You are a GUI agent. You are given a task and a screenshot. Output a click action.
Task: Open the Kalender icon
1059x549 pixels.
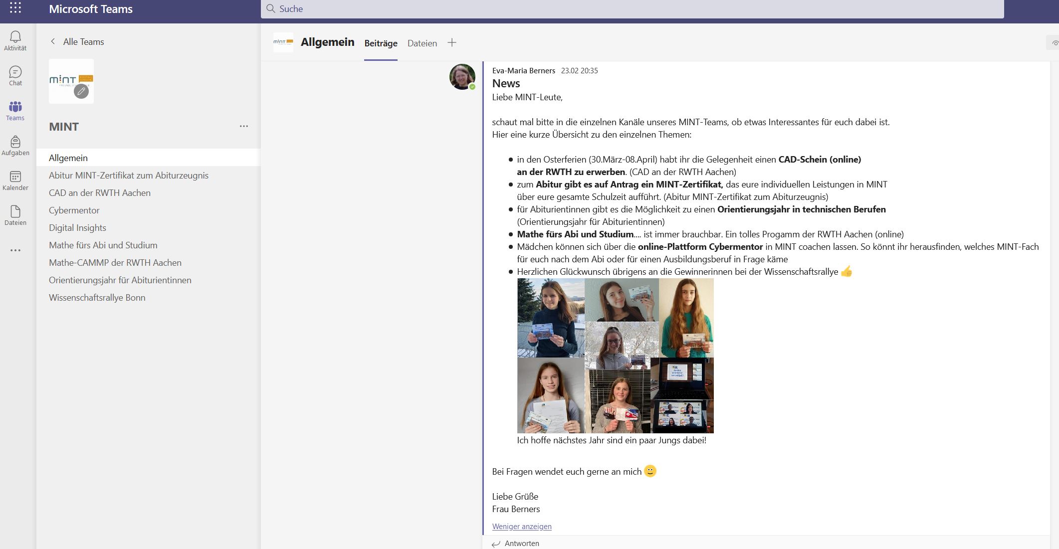[x=15, y=181]
